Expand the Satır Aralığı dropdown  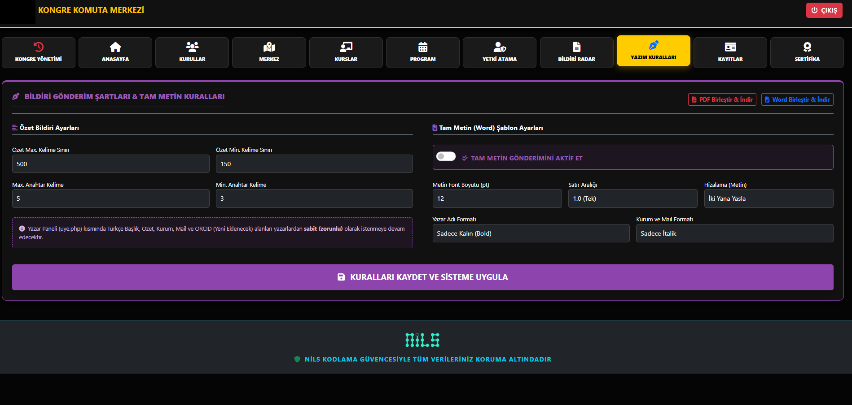632,198
